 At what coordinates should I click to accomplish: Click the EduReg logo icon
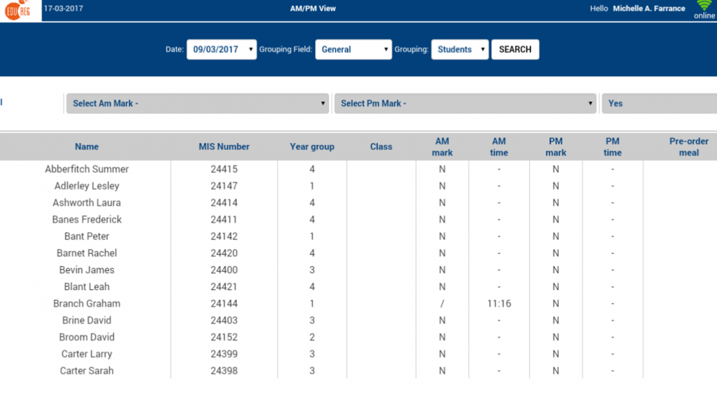[x=16, y=10]
